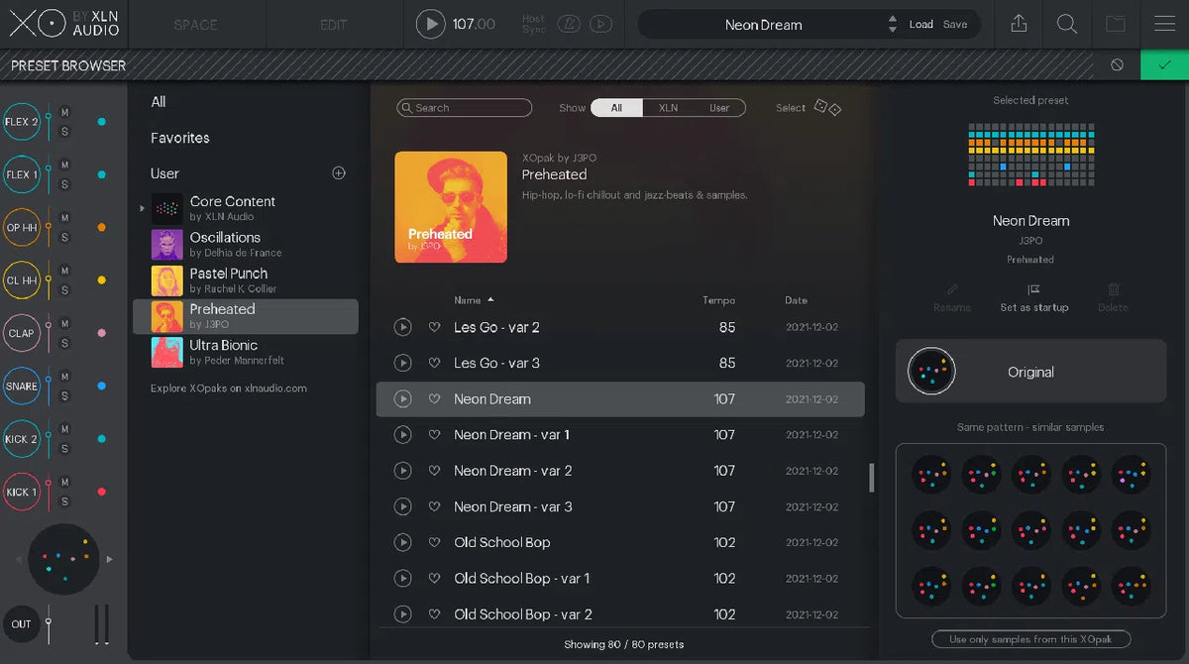Viewport: 1189px width, 664px height.
Task: Click the share/export icon in the top toolbar
Action: pyautogui.click(x=1018, y=23)
